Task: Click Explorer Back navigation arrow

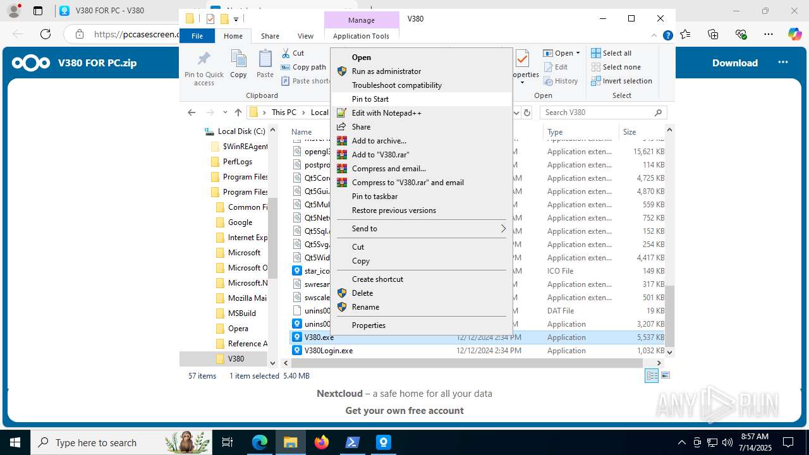Action: pos(192,112)
